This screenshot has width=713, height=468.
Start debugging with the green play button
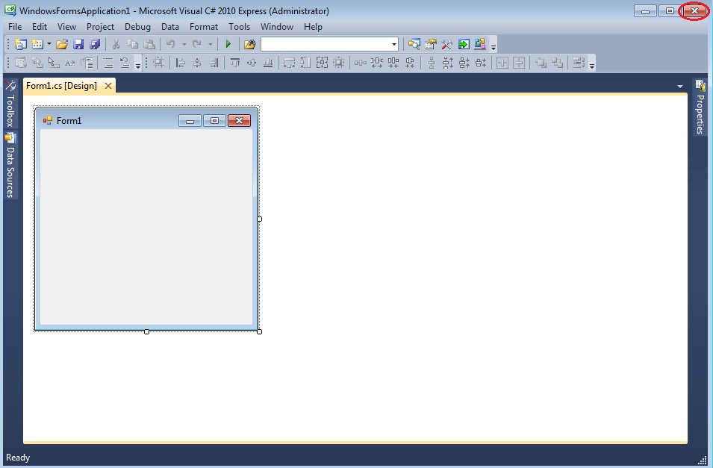pos(228,44)
